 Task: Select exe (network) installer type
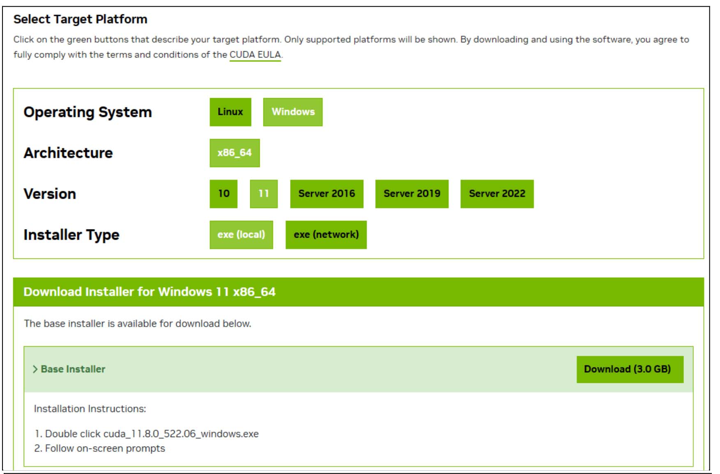pyautogui.click(x=326, y=235)
